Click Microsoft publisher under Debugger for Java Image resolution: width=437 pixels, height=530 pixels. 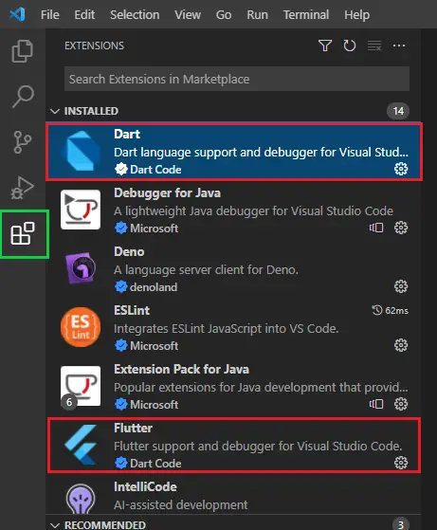155,228
